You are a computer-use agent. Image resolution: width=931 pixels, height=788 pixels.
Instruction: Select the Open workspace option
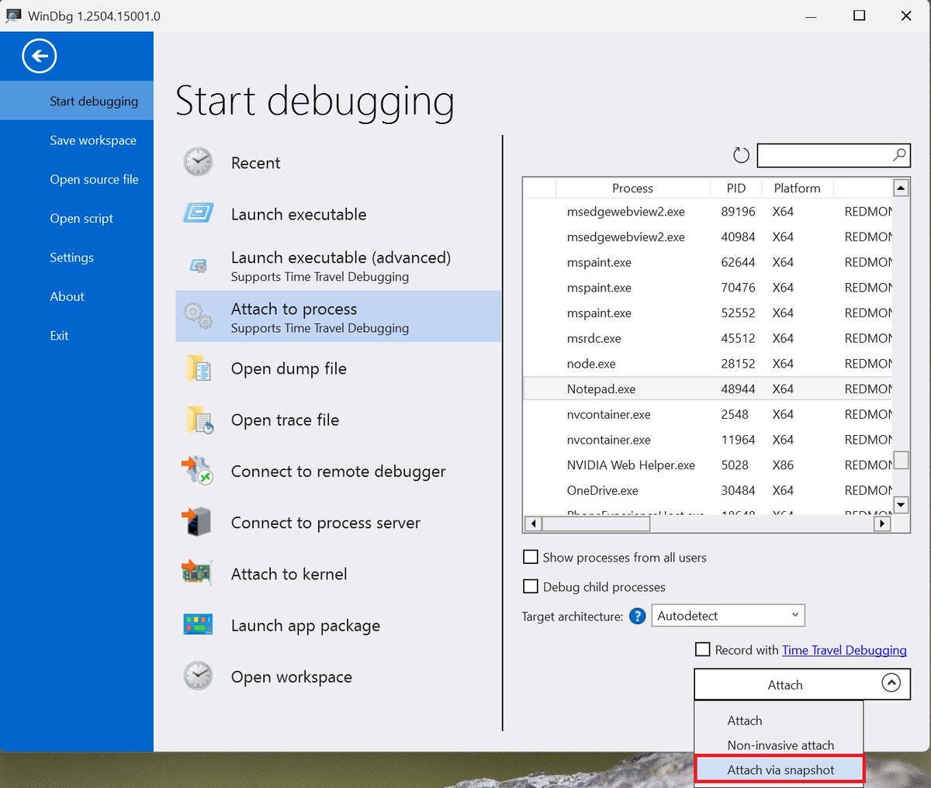coord(338,676)
